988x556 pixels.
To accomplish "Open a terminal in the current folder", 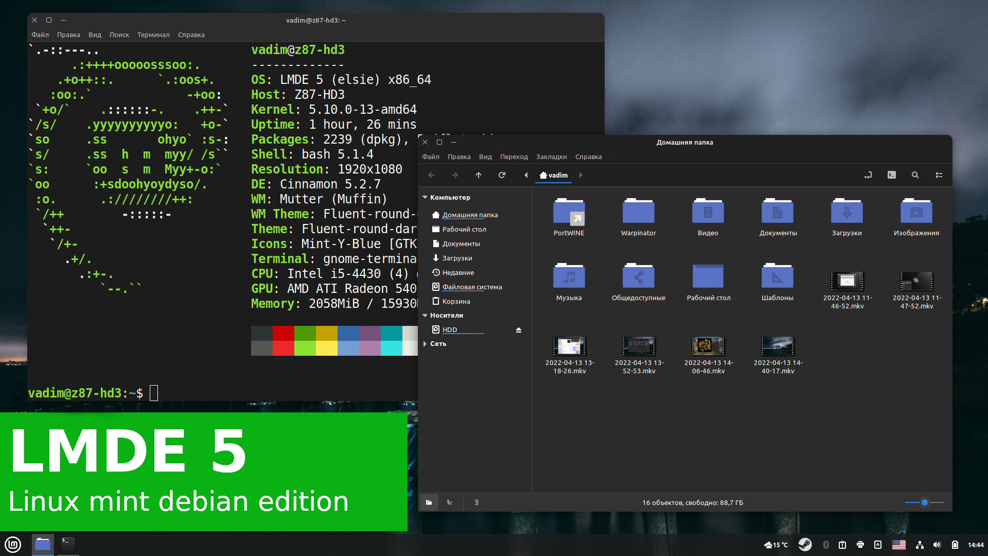I will [x=892, y=175].
